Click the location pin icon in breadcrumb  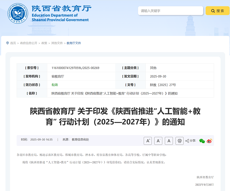point(7,43)
